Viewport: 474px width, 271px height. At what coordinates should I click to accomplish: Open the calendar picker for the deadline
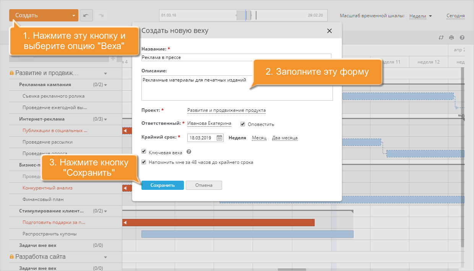click(x=219, y=138)
